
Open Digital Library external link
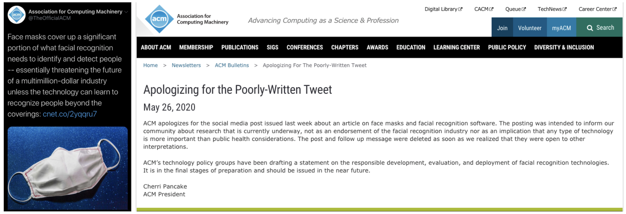(443, 9)
